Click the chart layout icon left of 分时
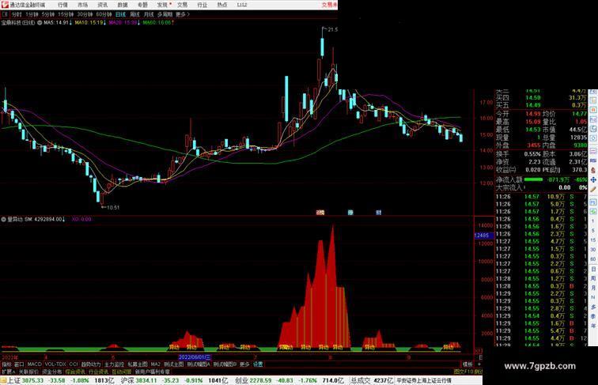The width and height of the screenshot is (598, 385). pos(5,14)
